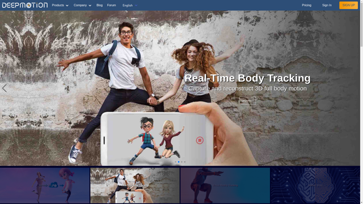Open the cloud animation conversion thumbnail
The image size is (363, 204).
click(x=45, y=185)
